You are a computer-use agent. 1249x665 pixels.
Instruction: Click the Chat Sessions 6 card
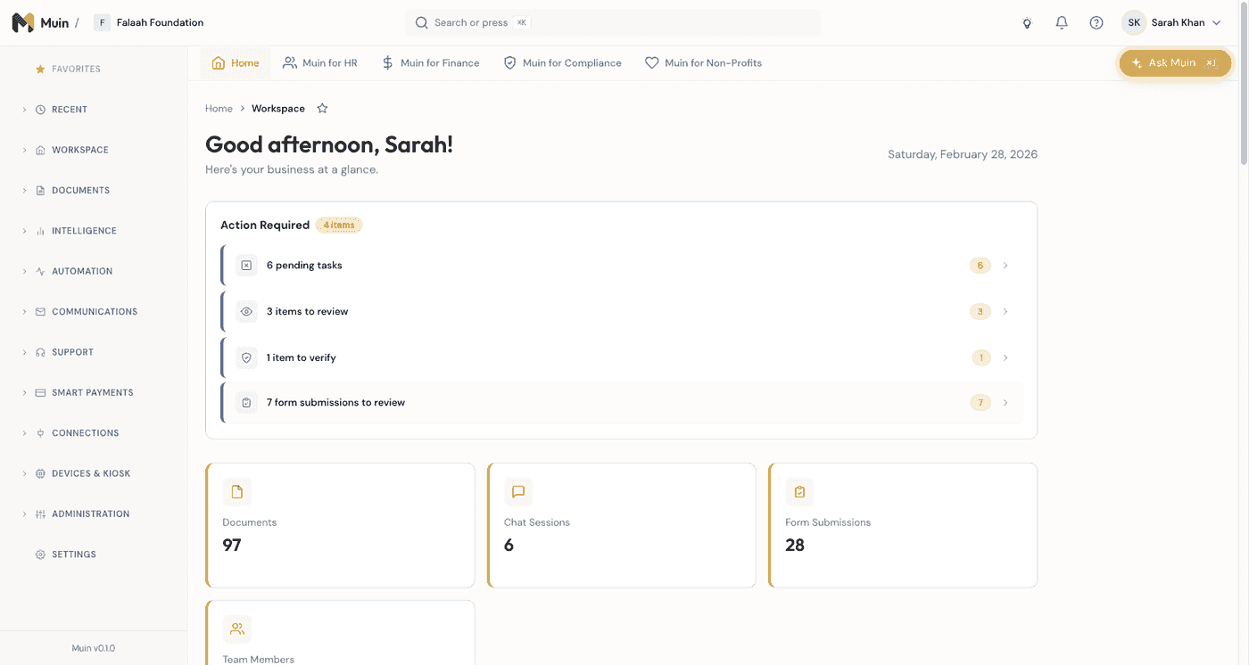622,525
